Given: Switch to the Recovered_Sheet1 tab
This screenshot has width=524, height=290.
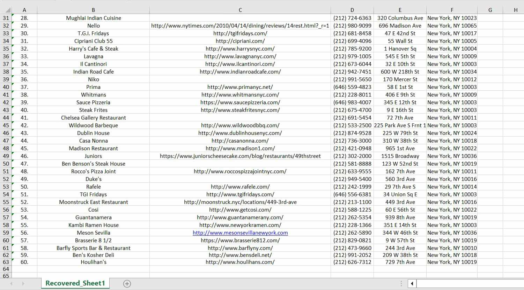Looking at the screenshot, I should point(75,283).
